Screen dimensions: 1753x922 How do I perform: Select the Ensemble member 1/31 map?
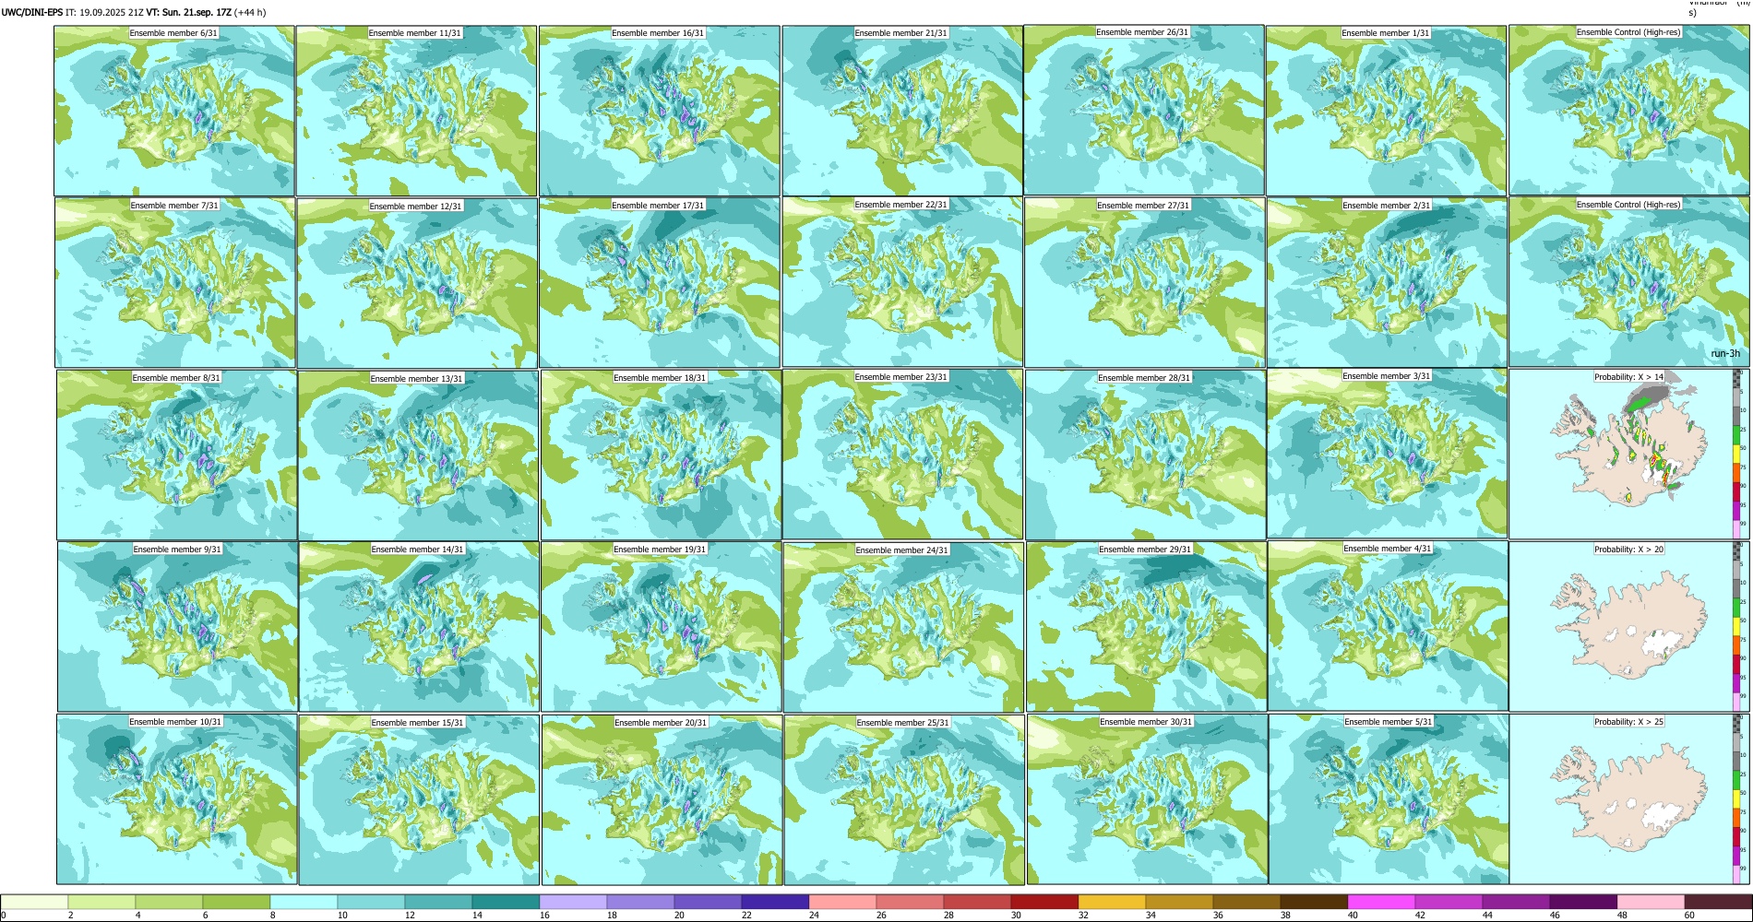click(x=1387, y=111)
